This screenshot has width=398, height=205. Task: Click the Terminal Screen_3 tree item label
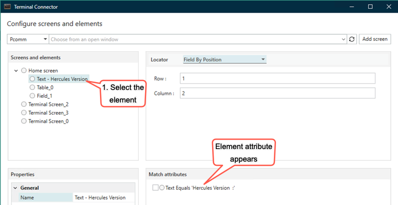49,113
